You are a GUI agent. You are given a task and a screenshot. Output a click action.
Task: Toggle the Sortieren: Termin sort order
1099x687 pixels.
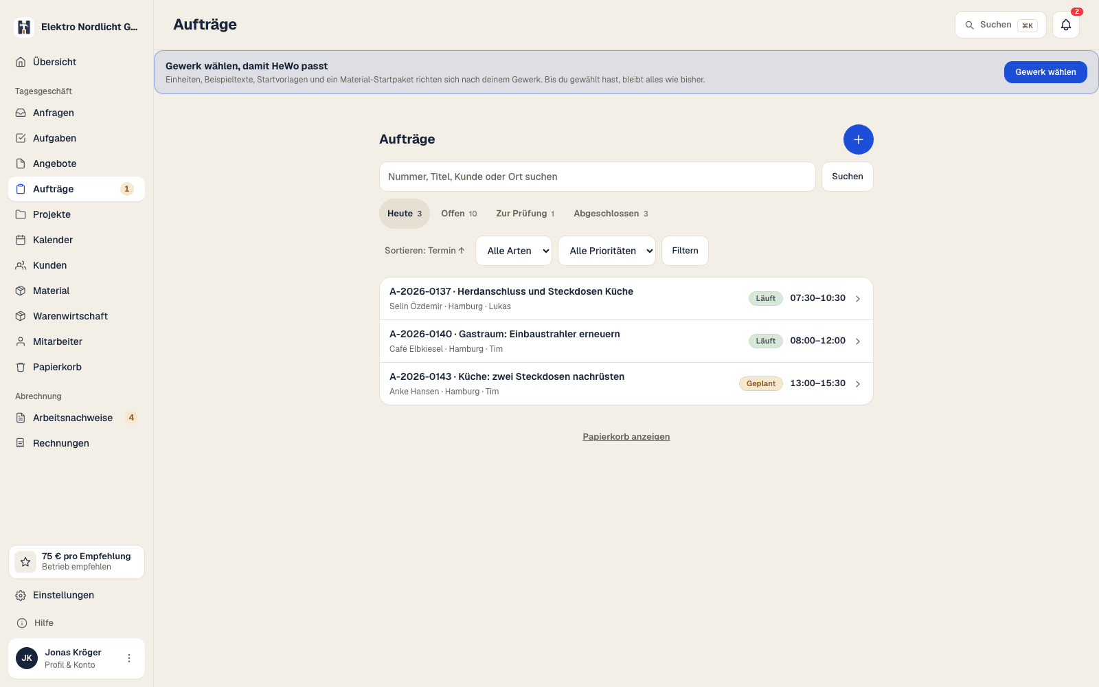pos(424,251)
